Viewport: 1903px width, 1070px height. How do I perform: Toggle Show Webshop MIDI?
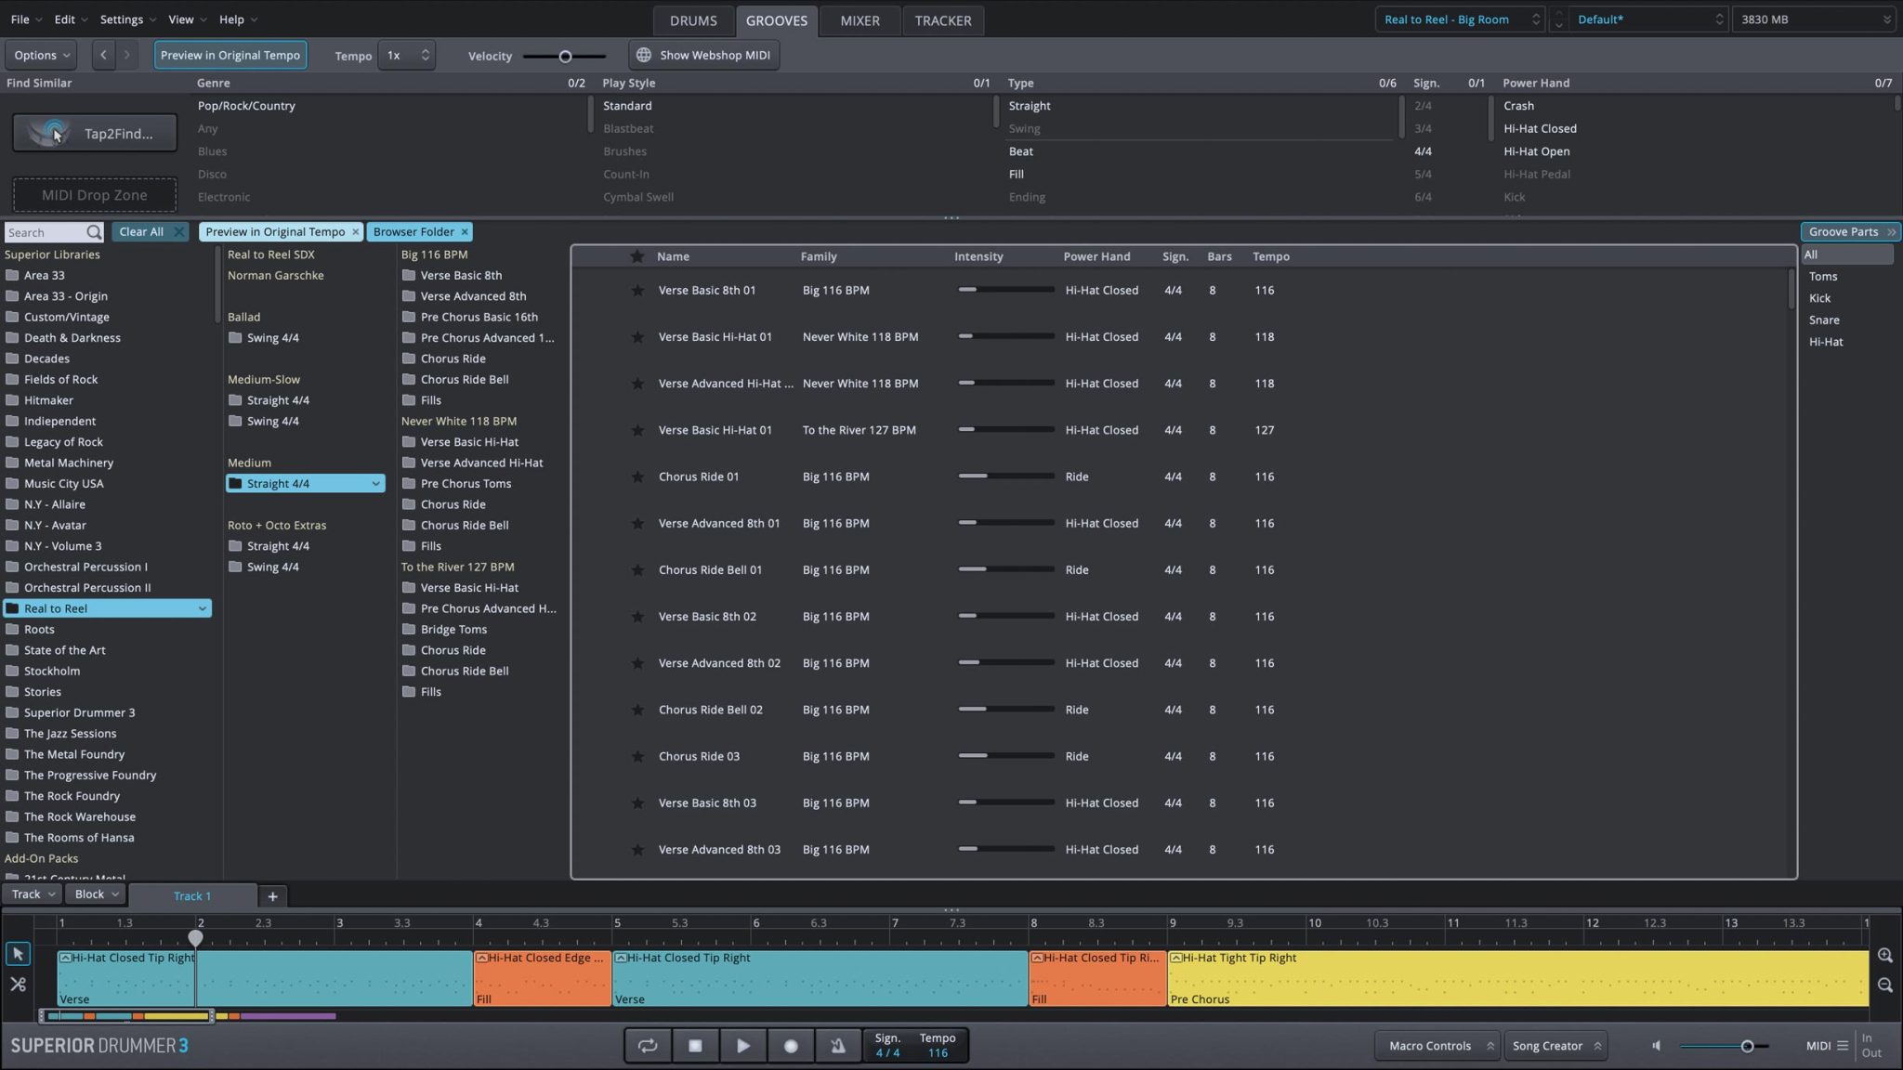click(x=704, y=55)
